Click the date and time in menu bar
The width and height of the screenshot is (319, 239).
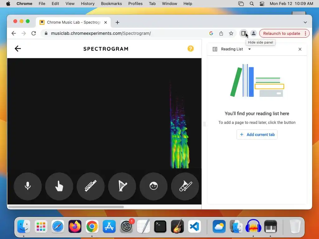coord(291,4)
